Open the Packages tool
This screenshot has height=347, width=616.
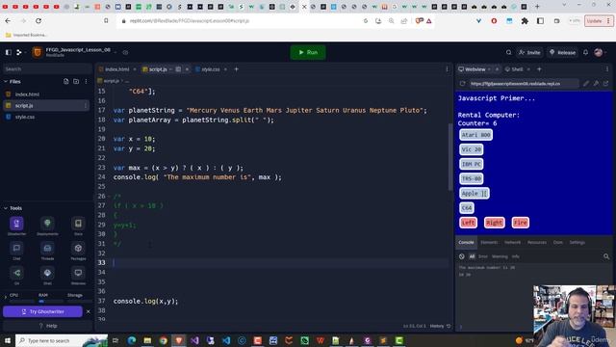click(x=78, y=249)
